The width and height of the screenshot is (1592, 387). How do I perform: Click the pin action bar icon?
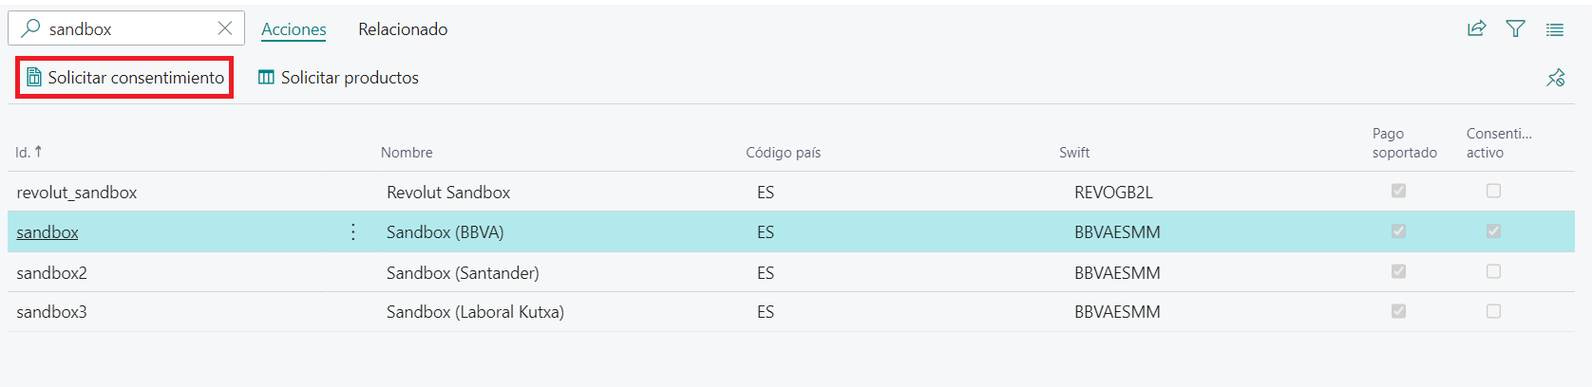pos(1555,78)
